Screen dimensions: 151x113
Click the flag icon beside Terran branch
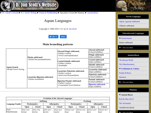point(120,38)
